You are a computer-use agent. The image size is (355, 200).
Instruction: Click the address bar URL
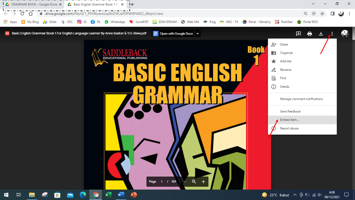[x=104, y=13]
